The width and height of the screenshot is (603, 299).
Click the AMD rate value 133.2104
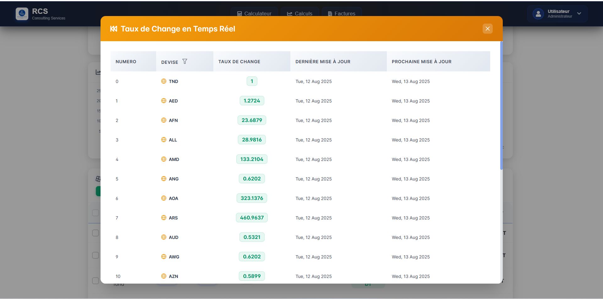252,159
